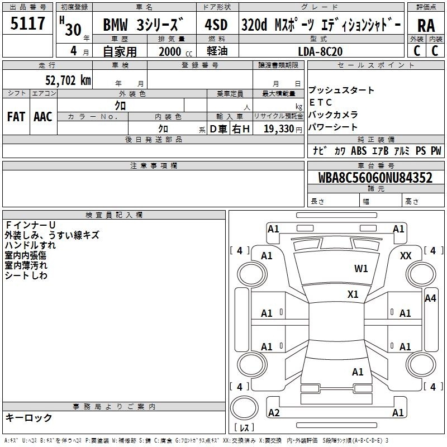
Task: Select the BMW 3シリーズ car name field
Action: (143, 26)
